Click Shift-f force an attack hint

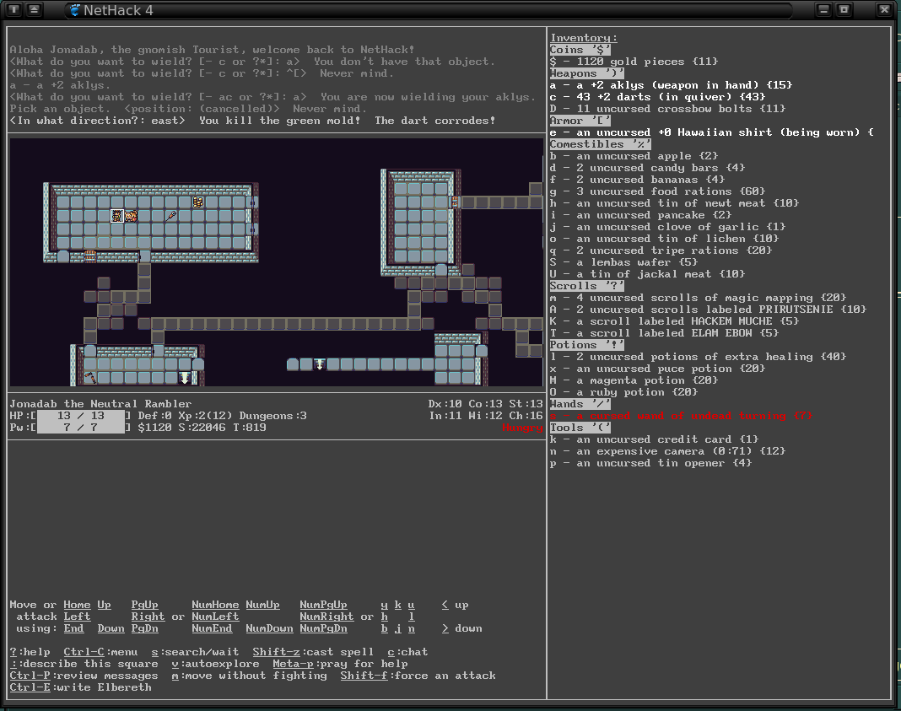[x=418, y=676]
